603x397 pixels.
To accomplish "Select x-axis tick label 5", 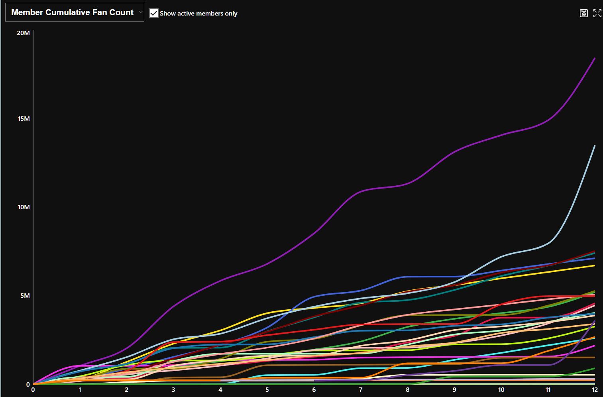I will coord(267,390).
